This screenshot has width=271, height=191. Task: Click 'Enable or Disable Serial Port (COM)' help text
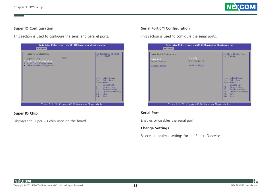[x=235, y=55]
